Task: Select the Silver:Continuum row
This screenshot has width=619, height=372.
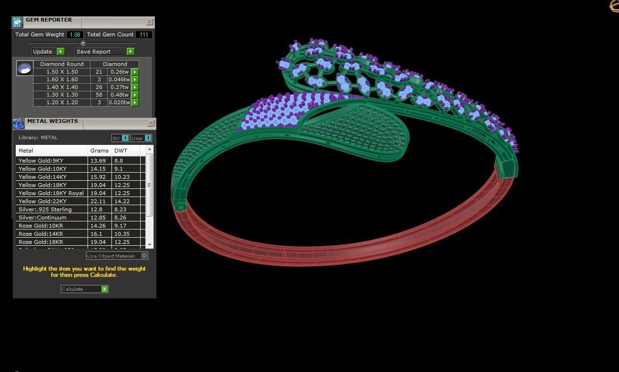Action: coord(80,218)
